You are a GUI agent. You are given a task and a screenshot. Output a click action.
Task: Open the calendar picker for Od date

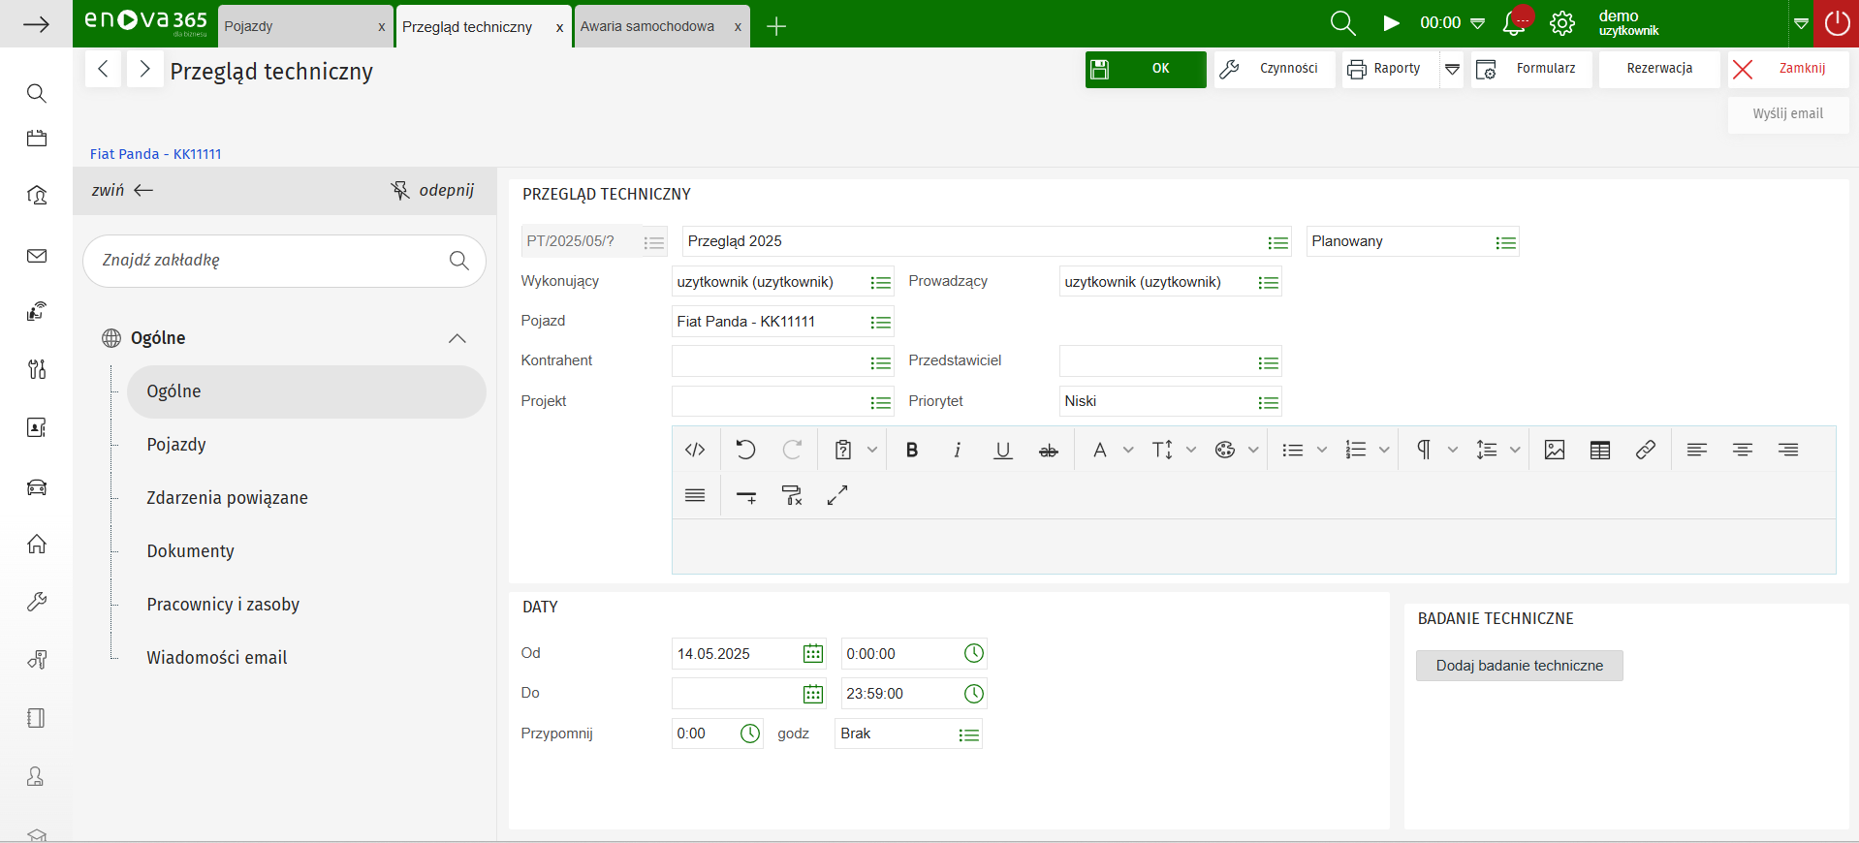[x=812, y=654]
